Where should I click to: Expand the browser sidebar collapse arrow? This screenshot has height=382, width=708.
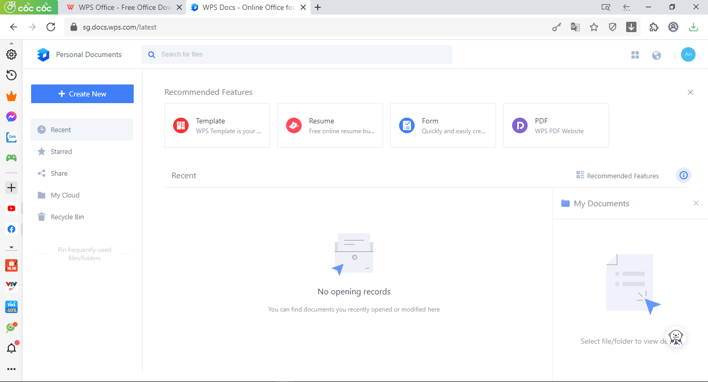pyautogui.click(x=11, y=247)
